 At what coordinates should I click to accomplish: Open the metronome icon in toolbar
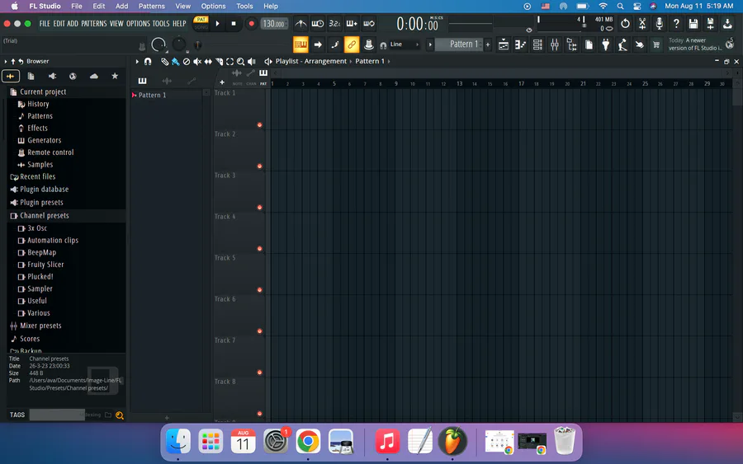click(301, 24)
